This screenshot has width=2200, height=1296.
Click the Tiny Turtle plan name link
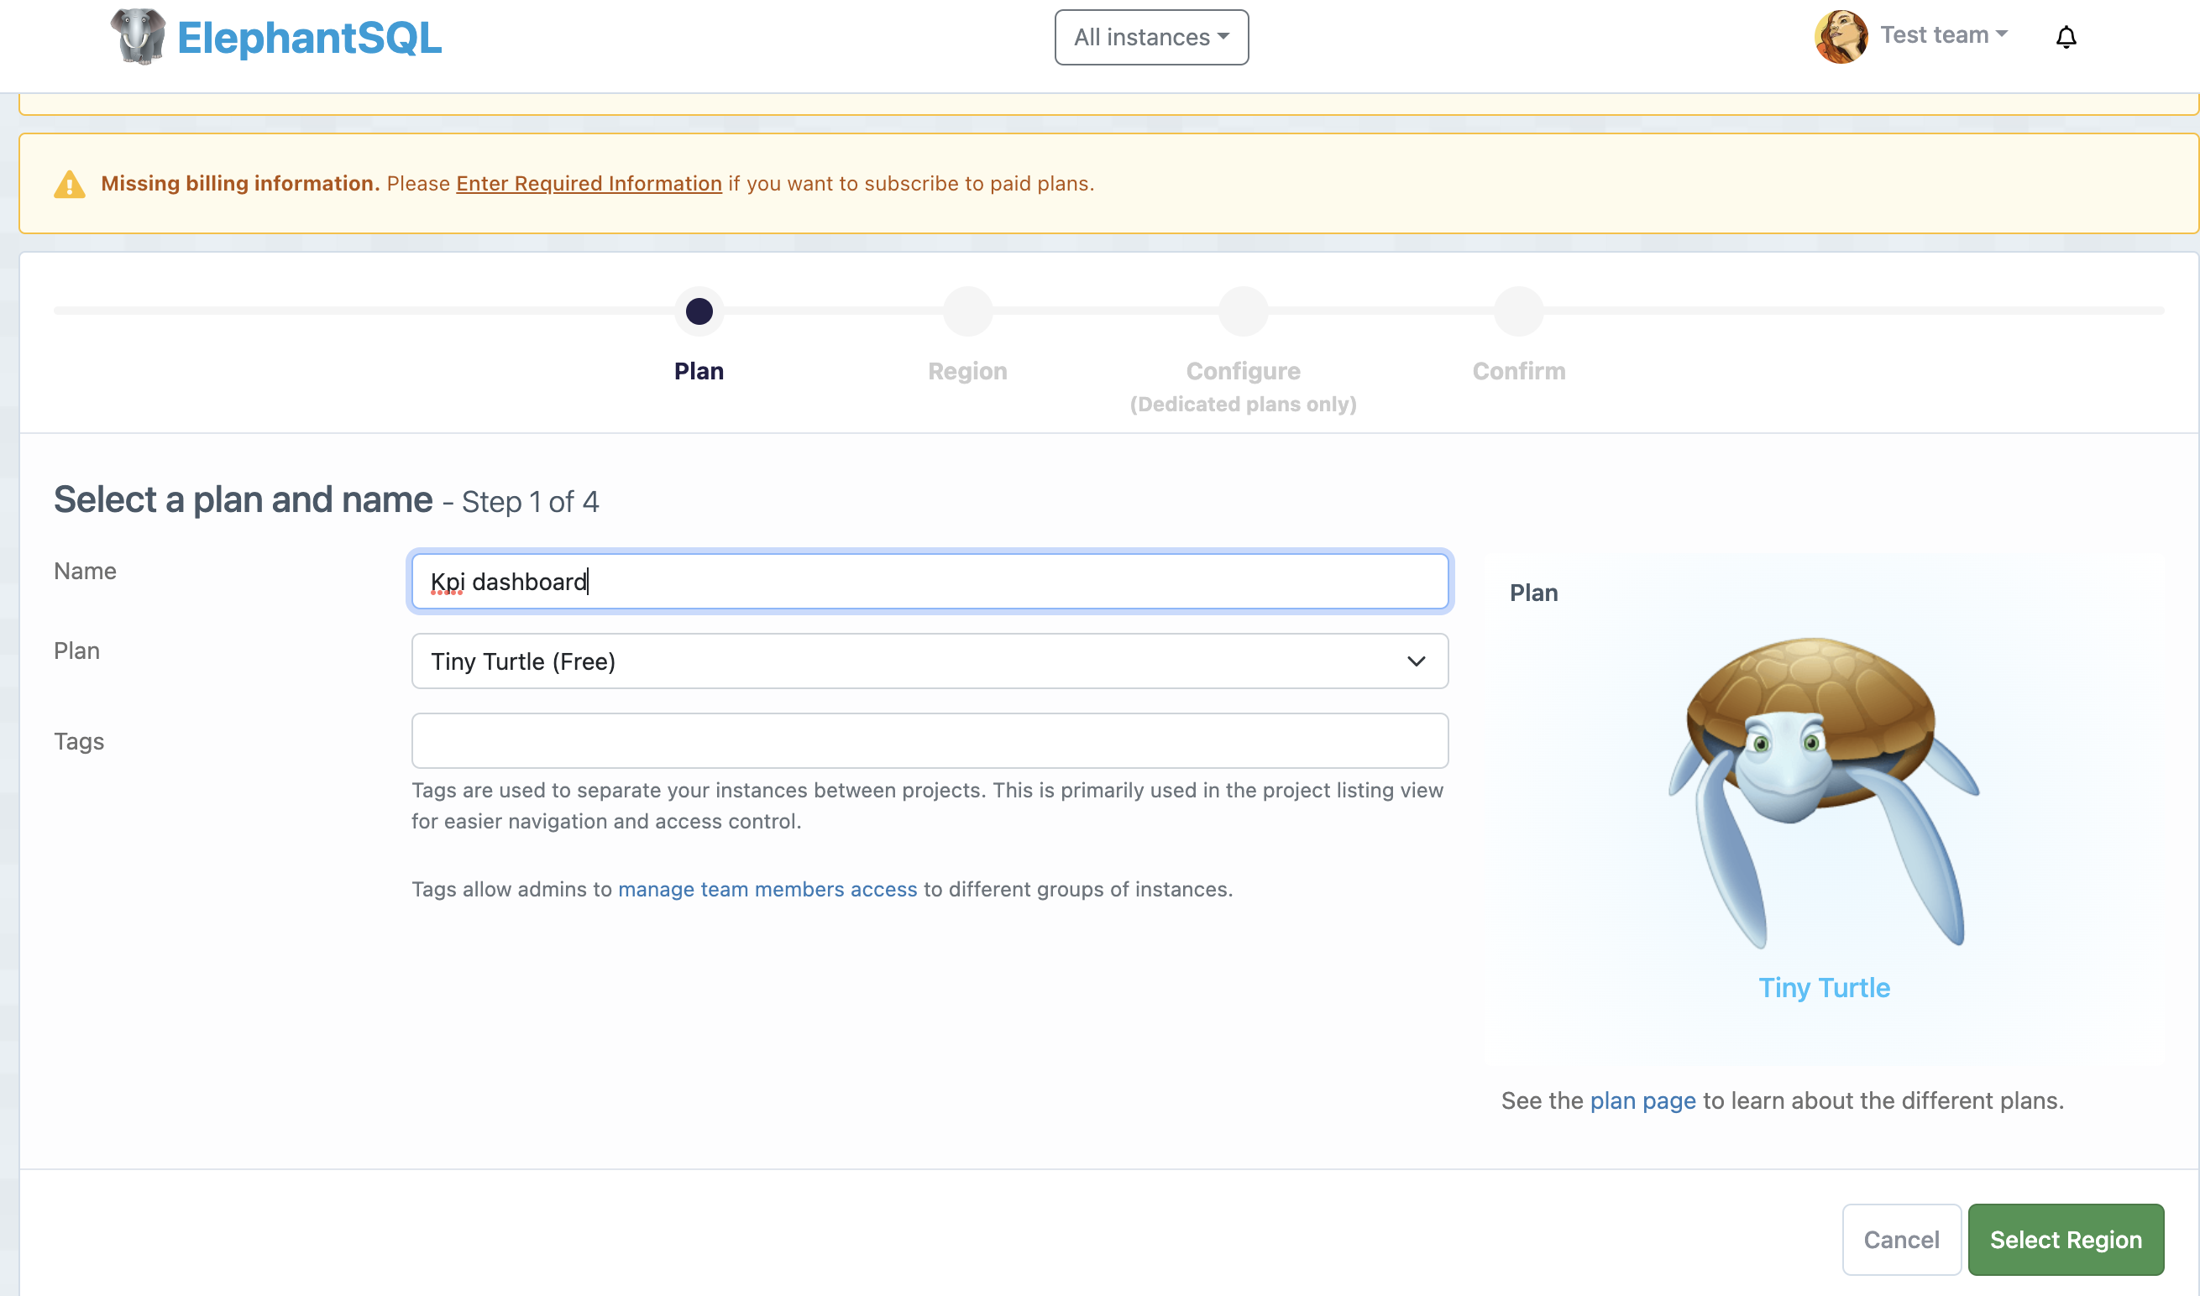pyautogui.click(x=1824, y=988)
